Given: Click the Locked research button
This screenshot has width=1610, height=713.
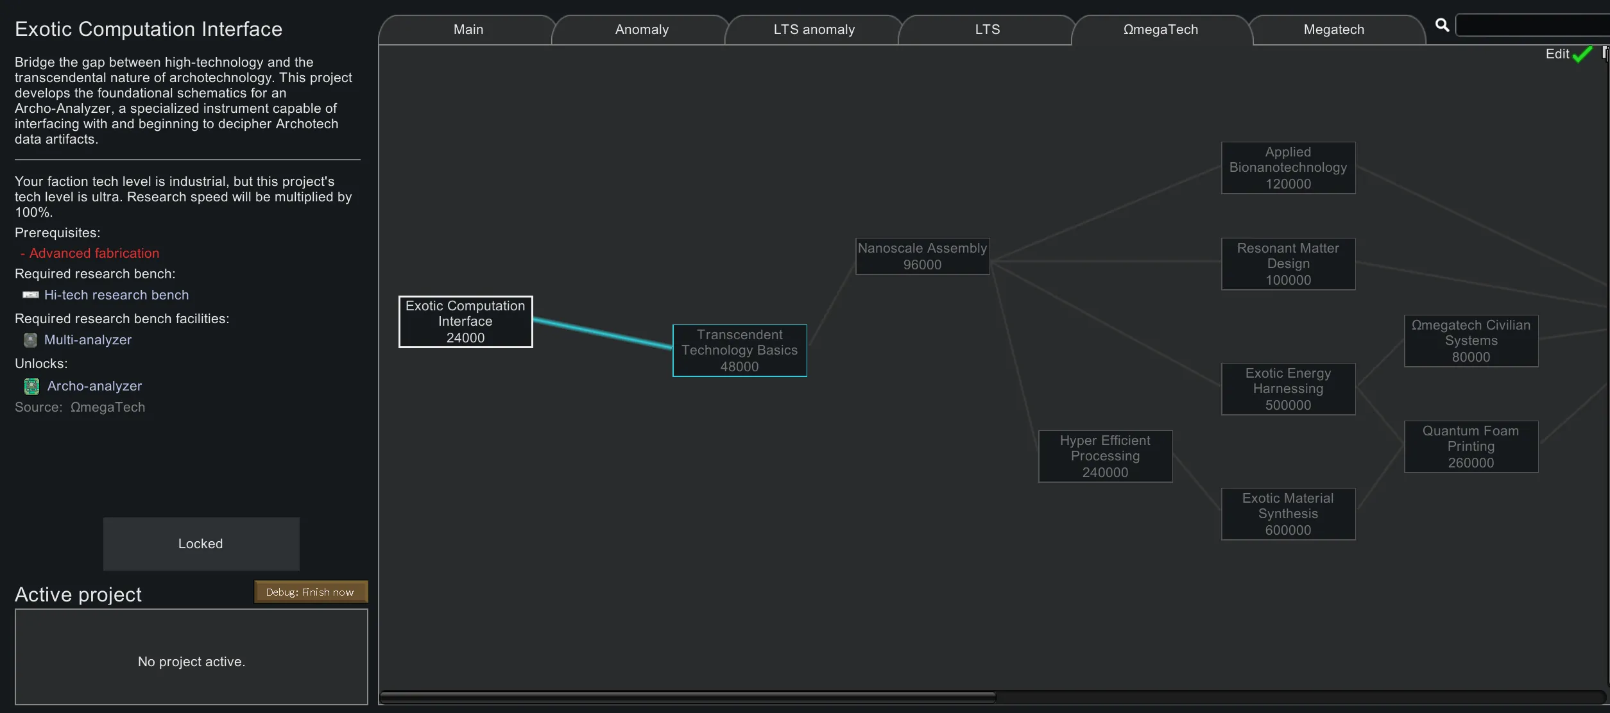Looking at the screenshot, I should pyautogui.click(x=201, y=544).
